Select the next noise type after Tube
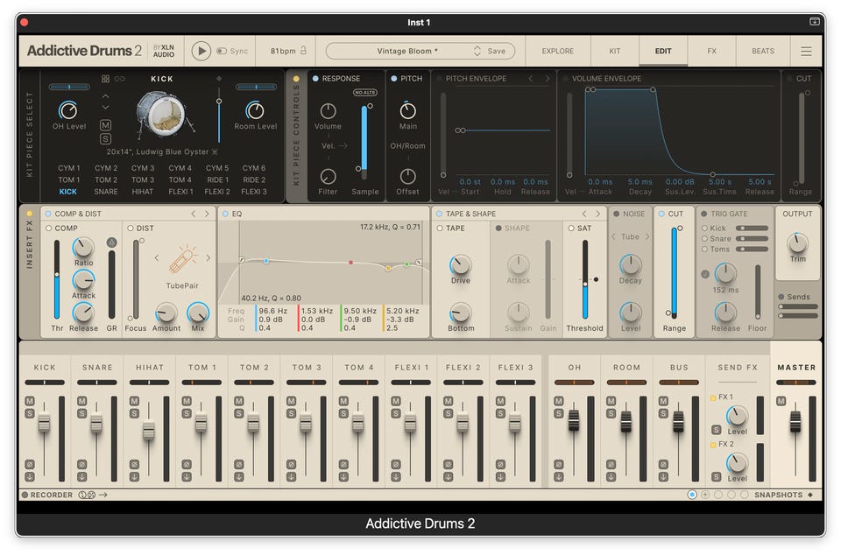841x555 pixels. pos(647,236)
